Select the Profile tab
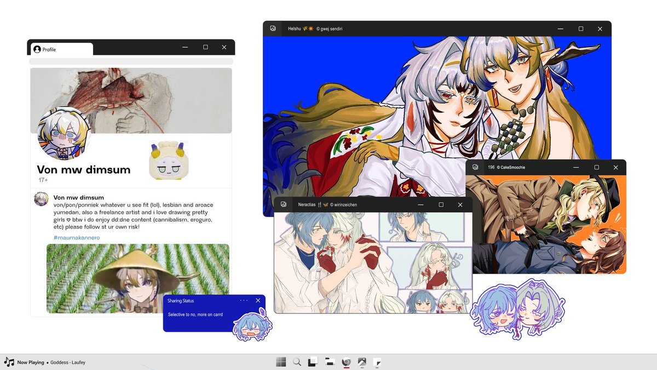 click(61, 49)
